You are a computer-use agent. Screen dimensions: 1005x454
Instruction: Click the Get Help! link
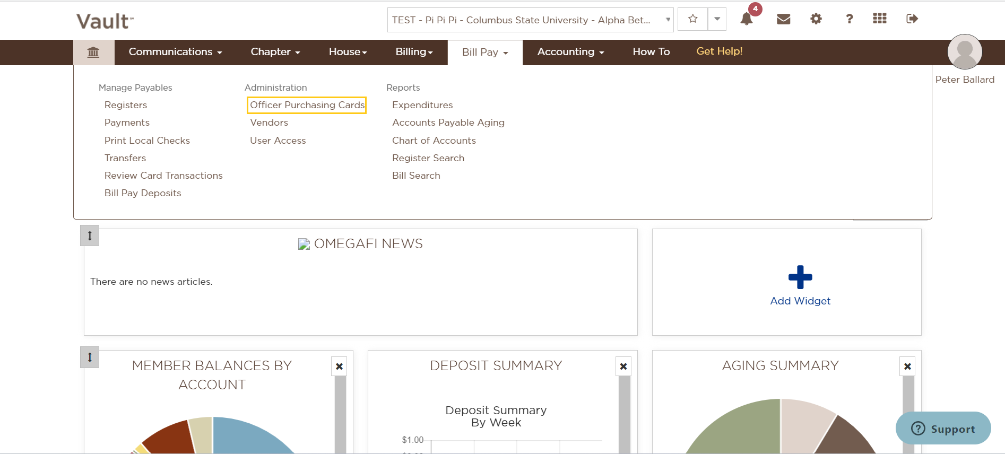pyautogui.click(x=719, y=51)
